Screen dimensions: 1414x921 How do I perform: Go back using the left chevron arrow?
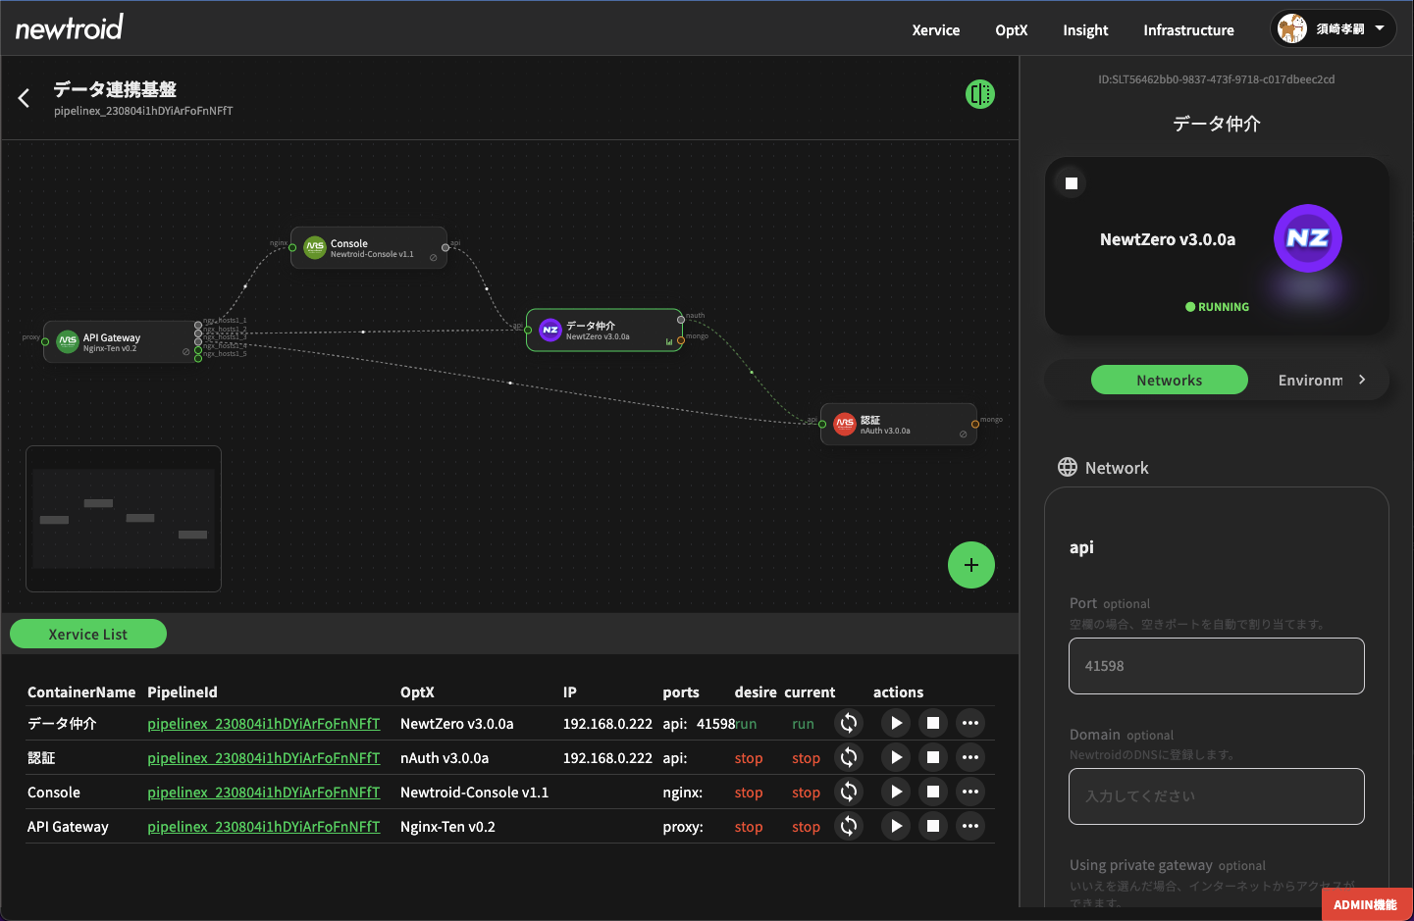[x=25, y=98]
